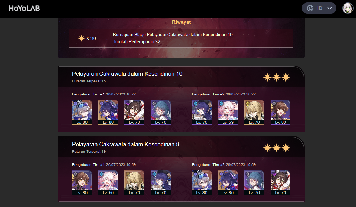Expand the language selector chevron arrow
Viewport: 356px width, 207px height.
[329, 8]
